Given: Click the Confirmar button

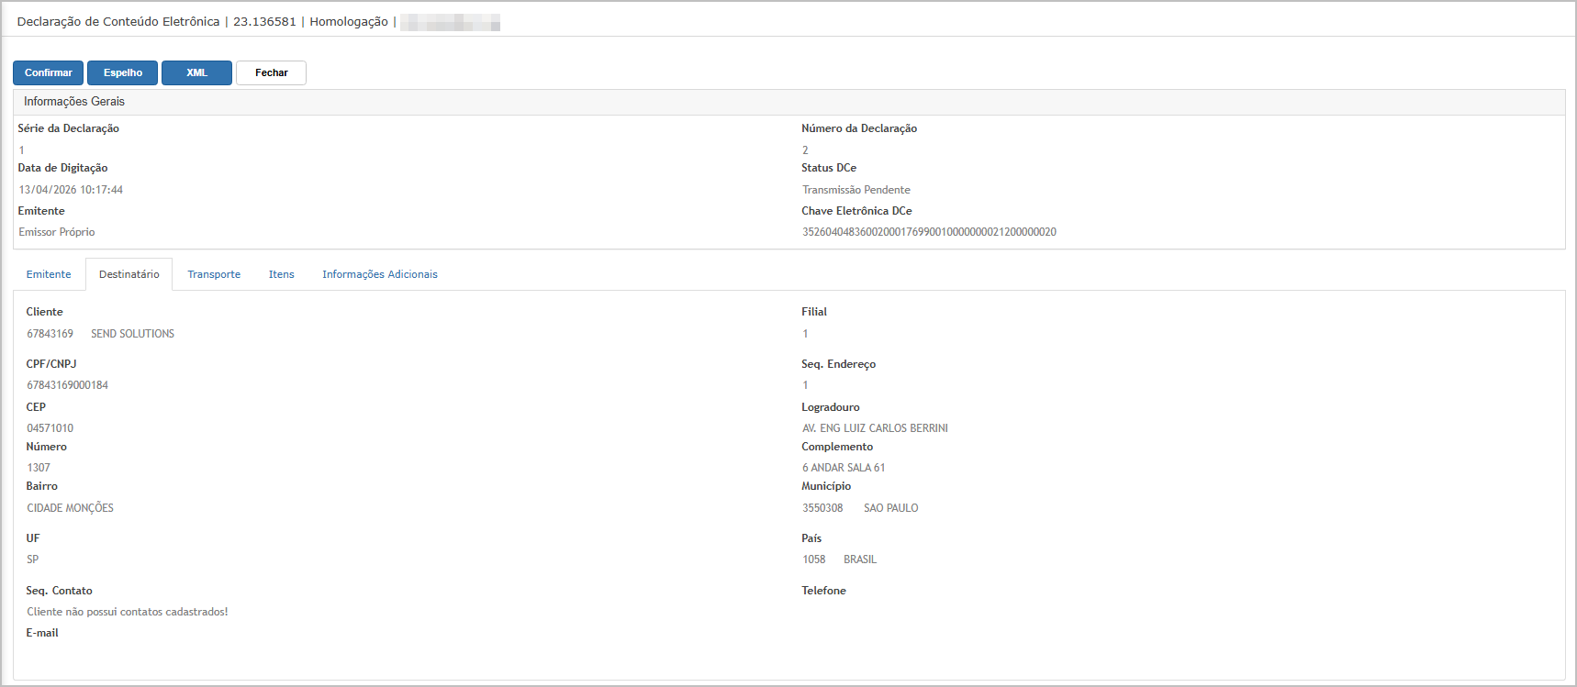Looking at the screenshot, I should click(x=49, y=72).
